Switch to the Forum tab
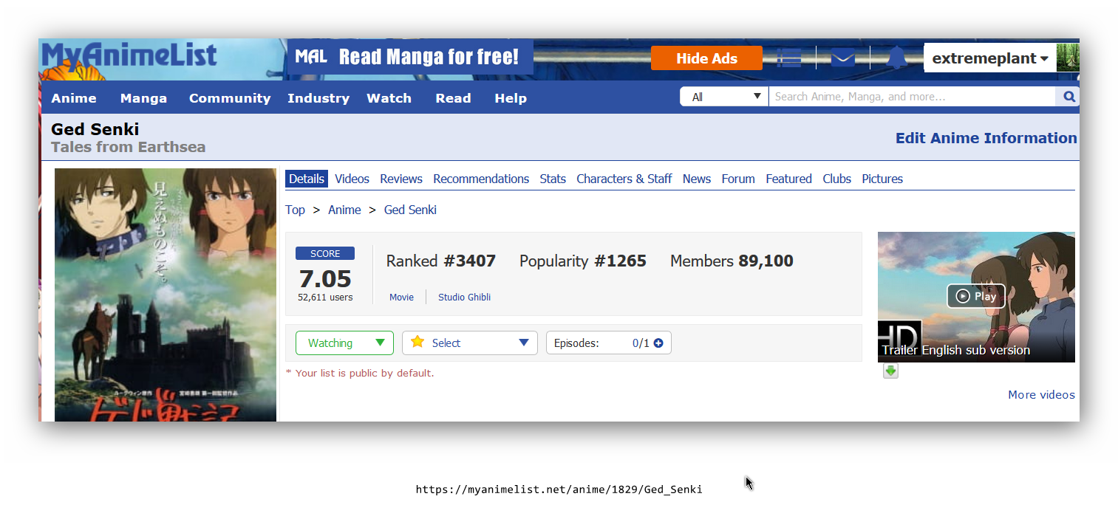 point(738,179)
